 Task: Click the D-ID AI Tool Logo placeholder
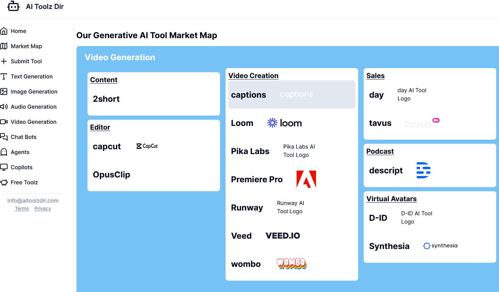tap(417, 217)
